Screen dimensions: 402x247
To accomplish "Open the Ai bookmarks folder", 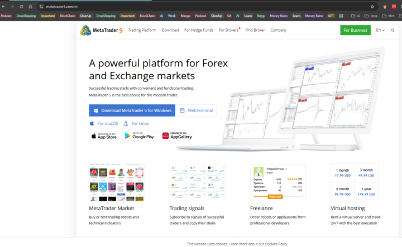I will tap(356, 16).
